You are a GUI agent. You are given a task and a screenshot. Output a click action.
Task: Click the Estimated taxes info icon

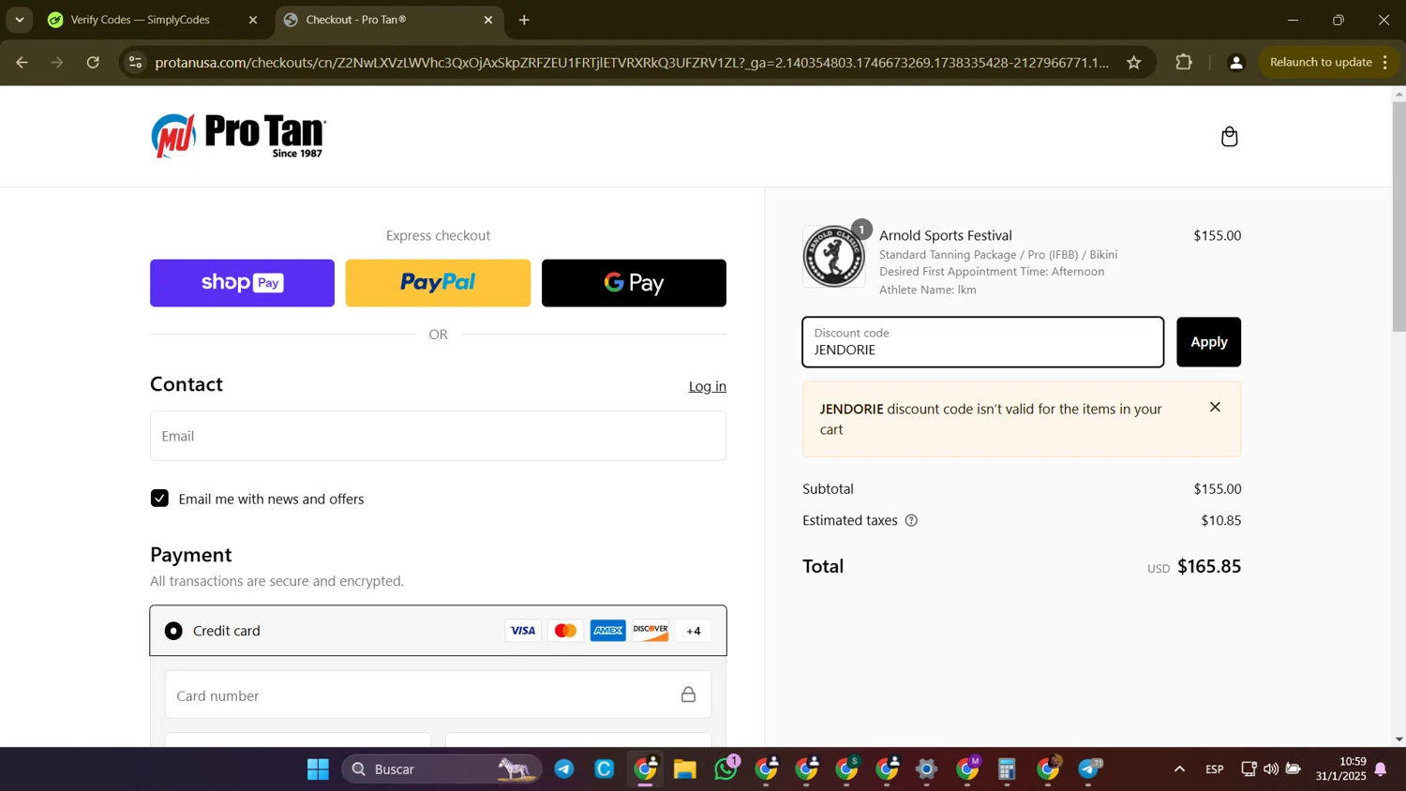tap(911, 520)
